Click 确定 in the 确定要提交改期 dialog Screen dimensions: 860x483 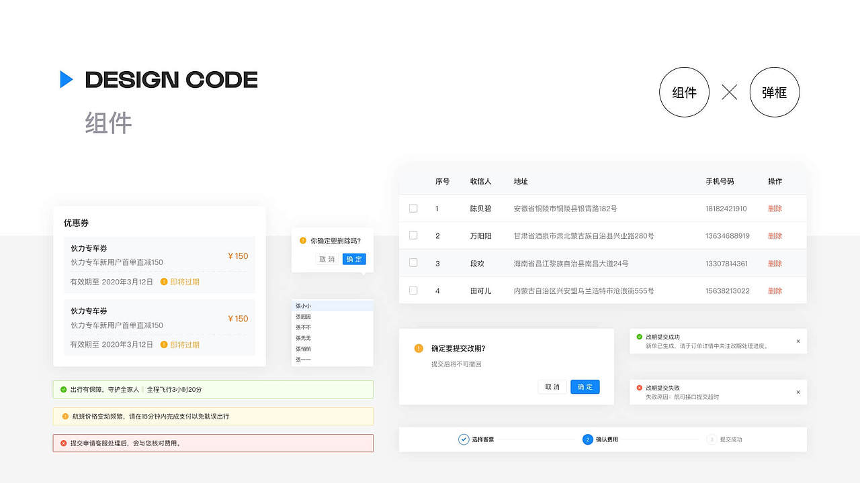coord(585,387)
